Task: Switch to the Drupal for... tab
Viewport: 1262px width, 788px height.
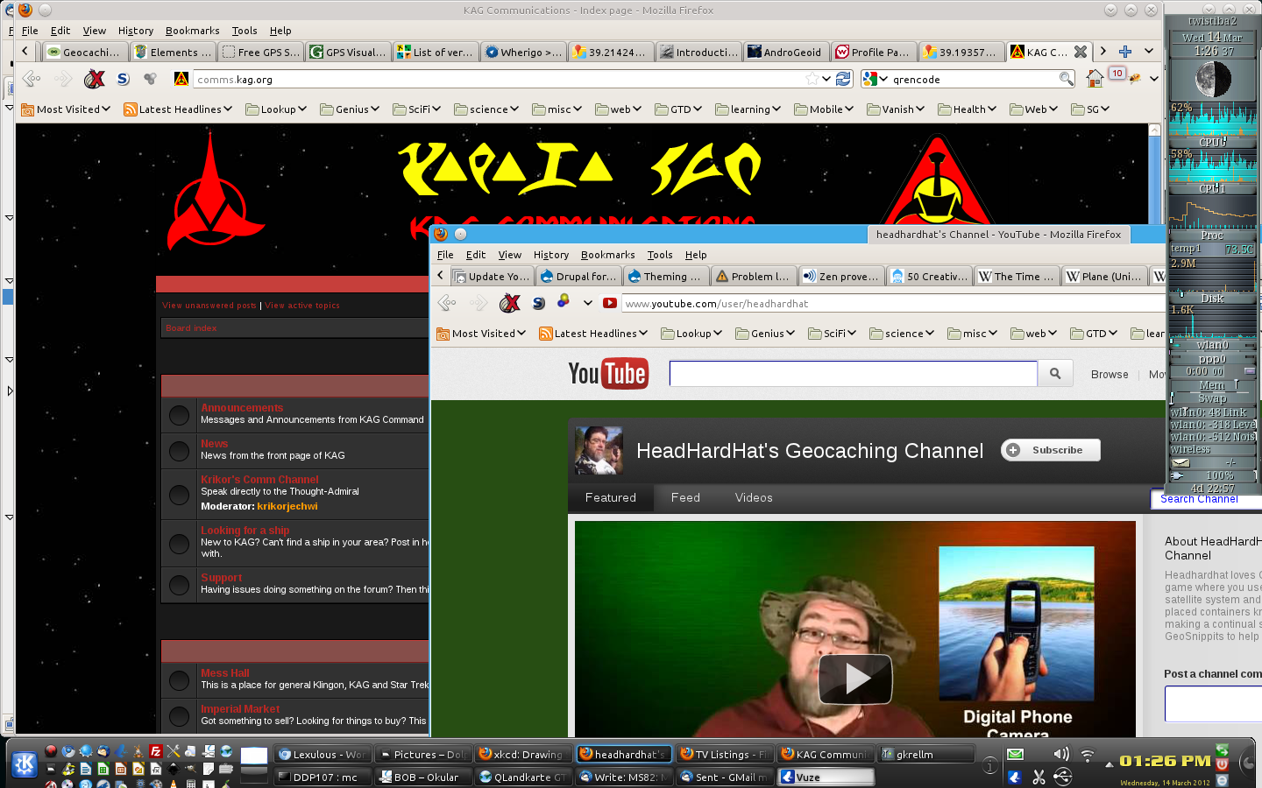Action: click(578, 277)
